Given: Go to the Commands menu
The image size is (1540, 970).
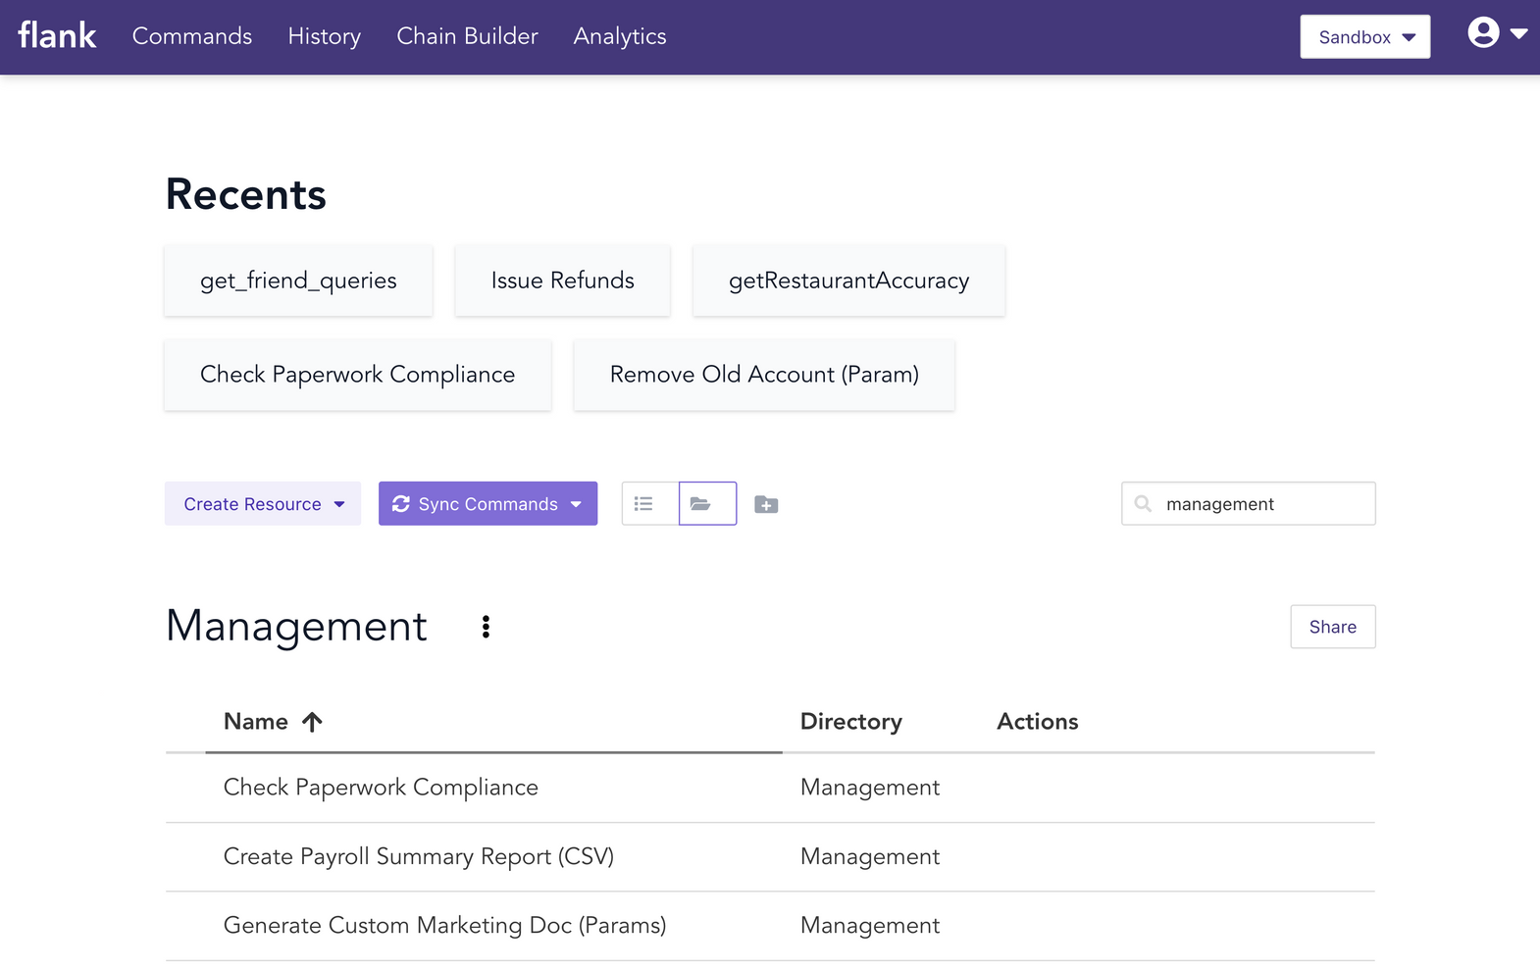Looking at the screenshot, I should click(x=192, y=36).
